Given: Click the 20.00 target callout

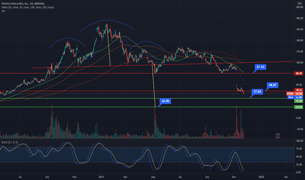Looking at the screenshot, I should 165,101.
